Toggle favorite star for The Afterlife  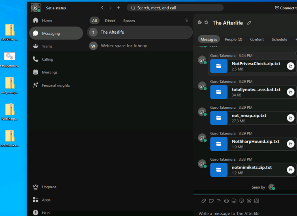[x=206, y=23]
